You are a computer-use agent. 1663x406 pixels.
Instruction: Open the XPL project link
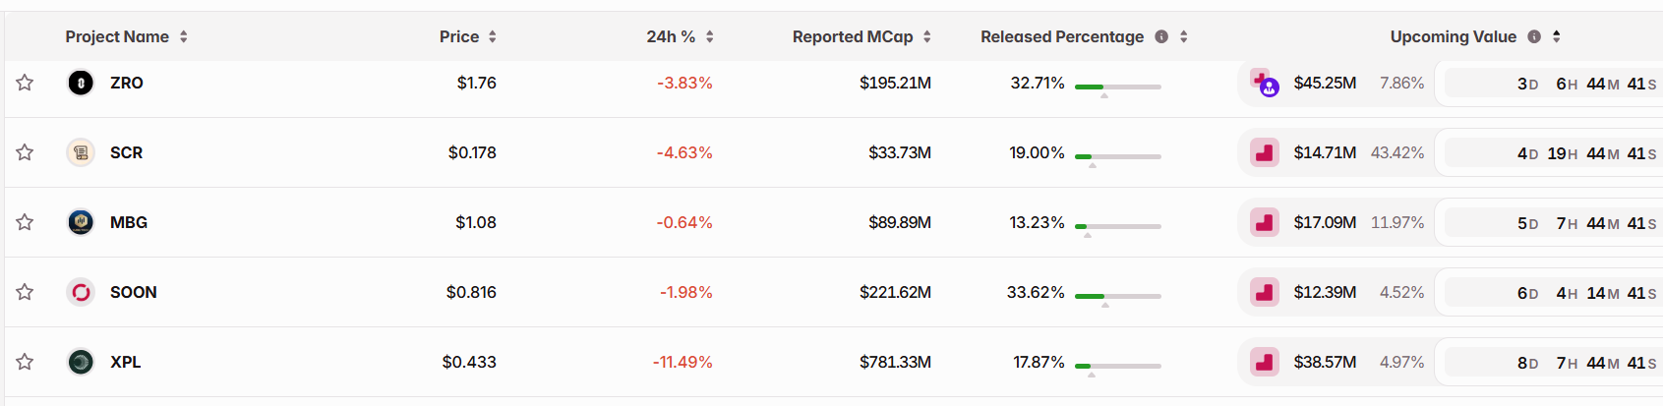coord(125,362)
